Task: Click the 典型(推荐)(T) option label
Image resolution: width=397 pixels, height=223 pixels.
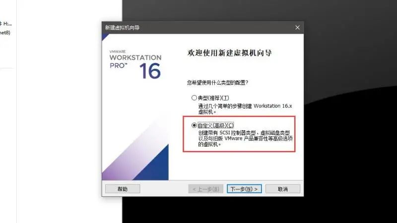Action: 213,98
